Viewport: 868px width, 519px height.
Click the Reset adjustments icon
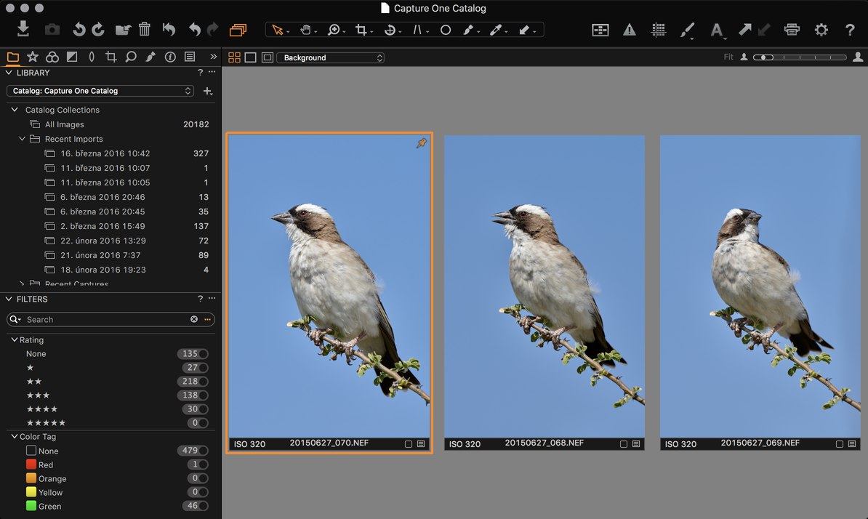169,29
